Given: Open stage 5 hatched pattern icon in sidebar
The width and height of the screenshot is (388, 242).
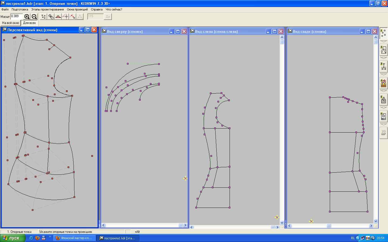Looking at the screenshot, I should coord(383,100).
